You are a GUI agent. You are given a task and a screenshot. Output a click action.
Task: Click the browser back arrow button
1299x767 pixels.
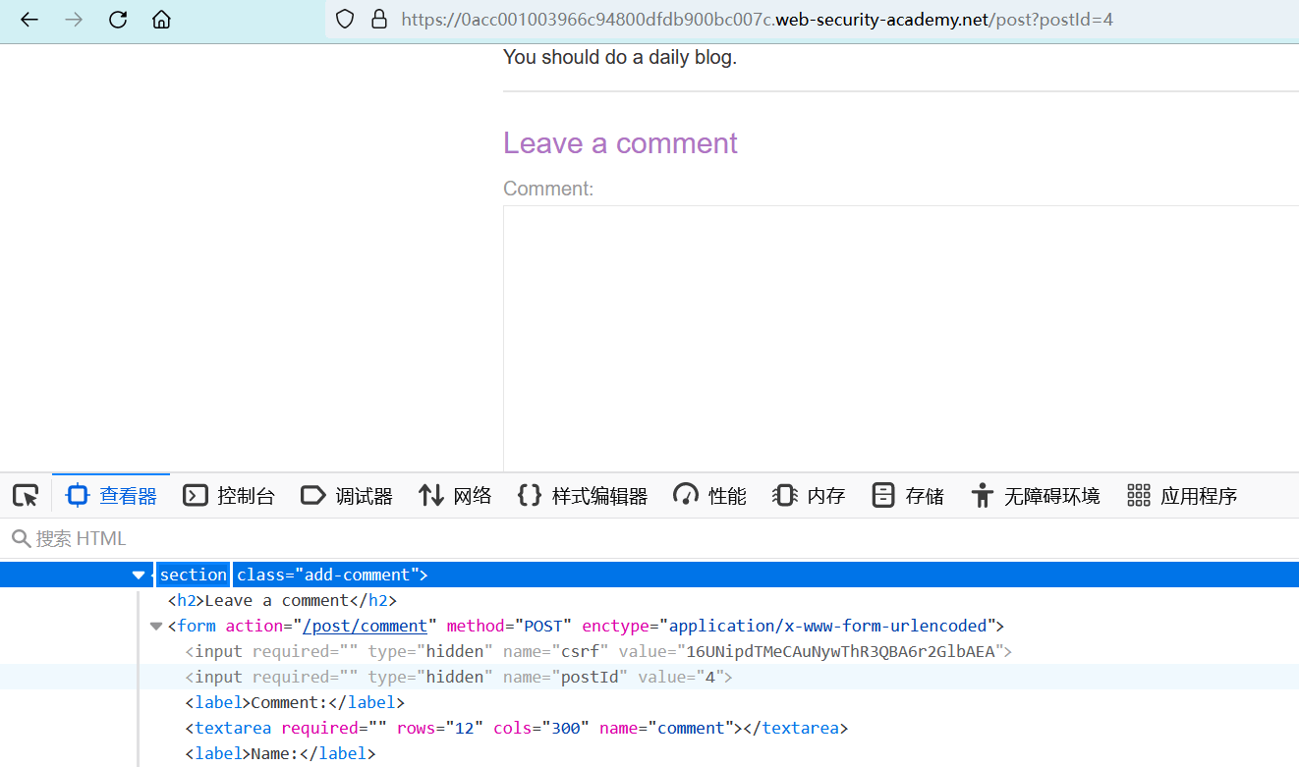(29, 20)
